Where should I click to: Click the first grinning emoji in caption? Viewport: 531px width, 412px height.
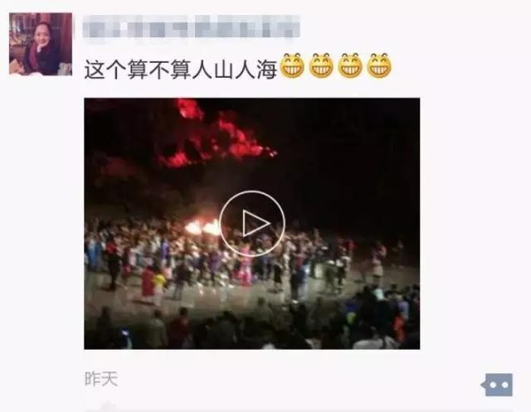pos(293,65)
